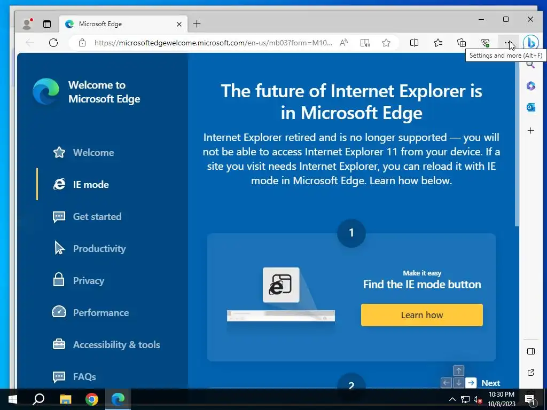This screenshot has width=547, height=410.
Task: Open sidebar Search icon
Action: [x=530, y=65]
